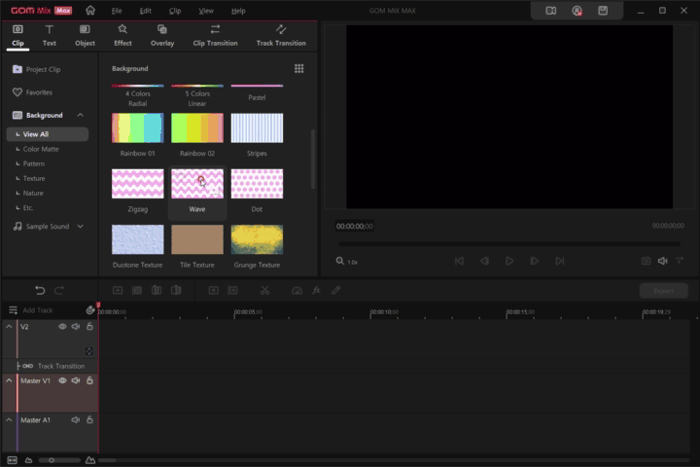Open the speed control gauge icon
Screen dimensions: 700x467
pos(297,290)
